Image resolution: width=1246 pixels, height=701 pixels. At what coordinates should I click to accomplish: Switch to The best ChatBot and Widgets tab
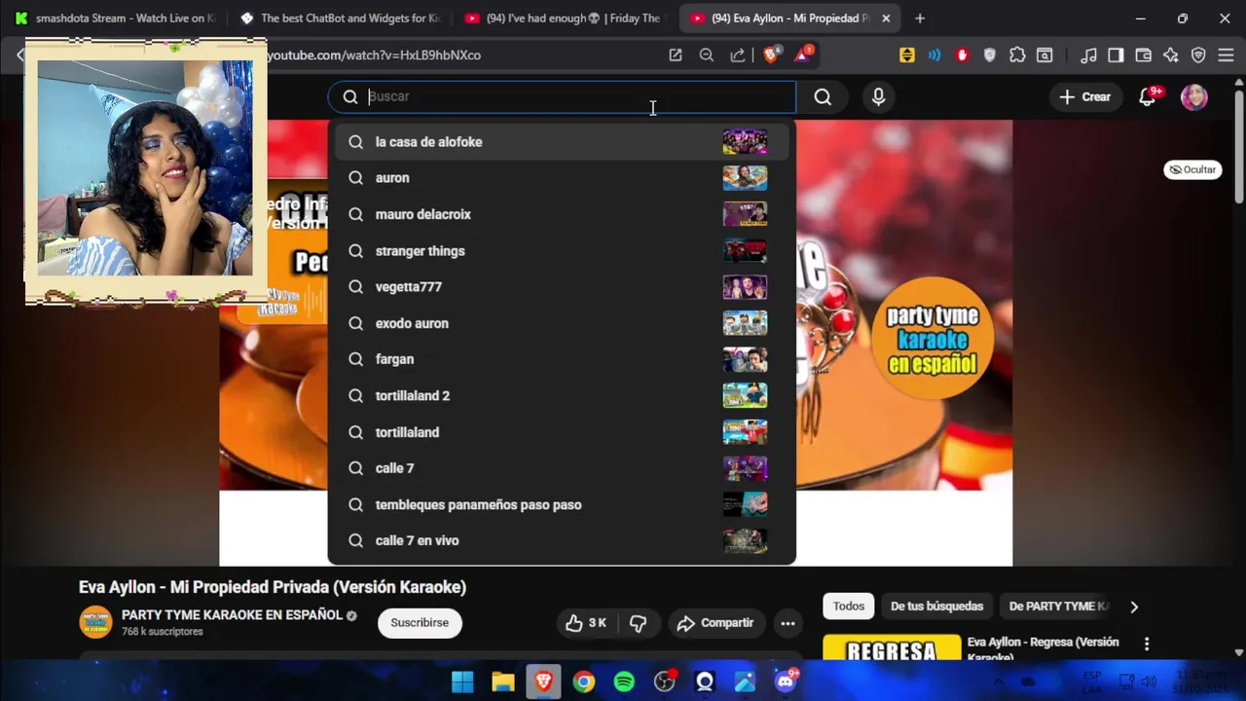point(341,18)
